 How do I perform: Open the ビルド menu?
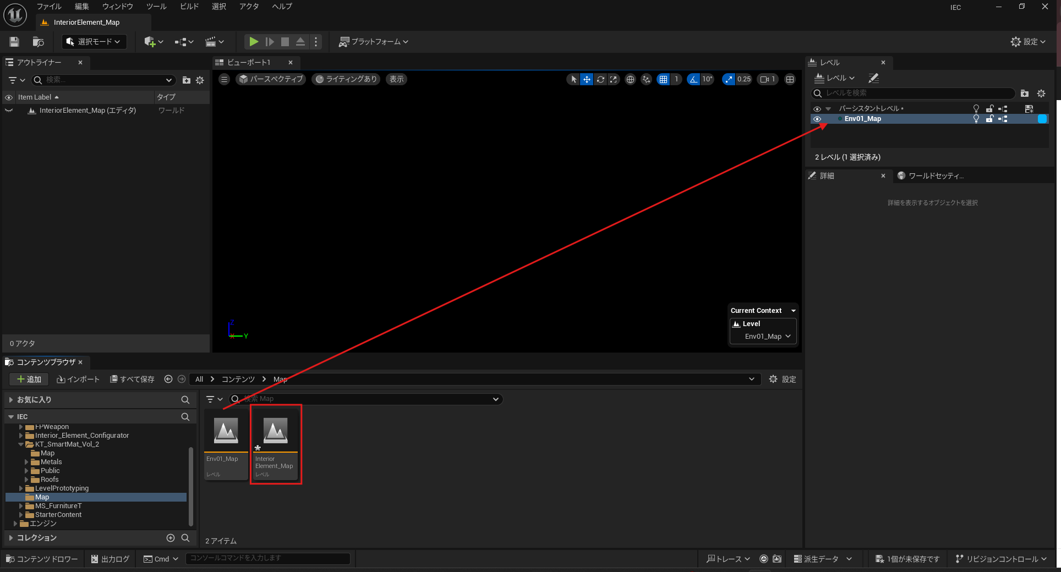pyautogui.click(x=189, y=7)
